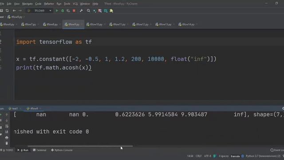
Task: Click the print(tf.math.acosh(x)) code line
Action: point(54,68)
